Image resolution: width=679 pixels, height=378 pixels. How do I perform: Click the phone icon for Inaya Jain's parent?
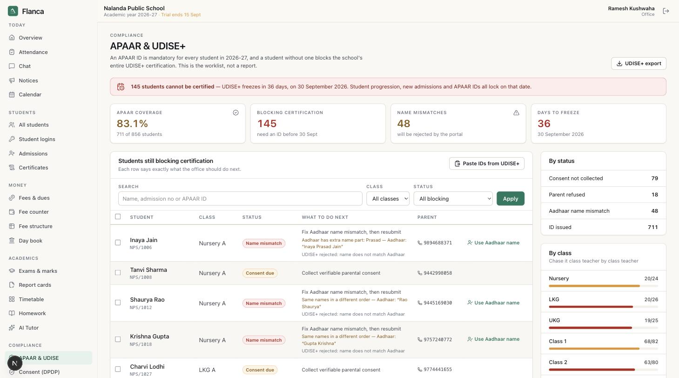[x=420, y=243]
